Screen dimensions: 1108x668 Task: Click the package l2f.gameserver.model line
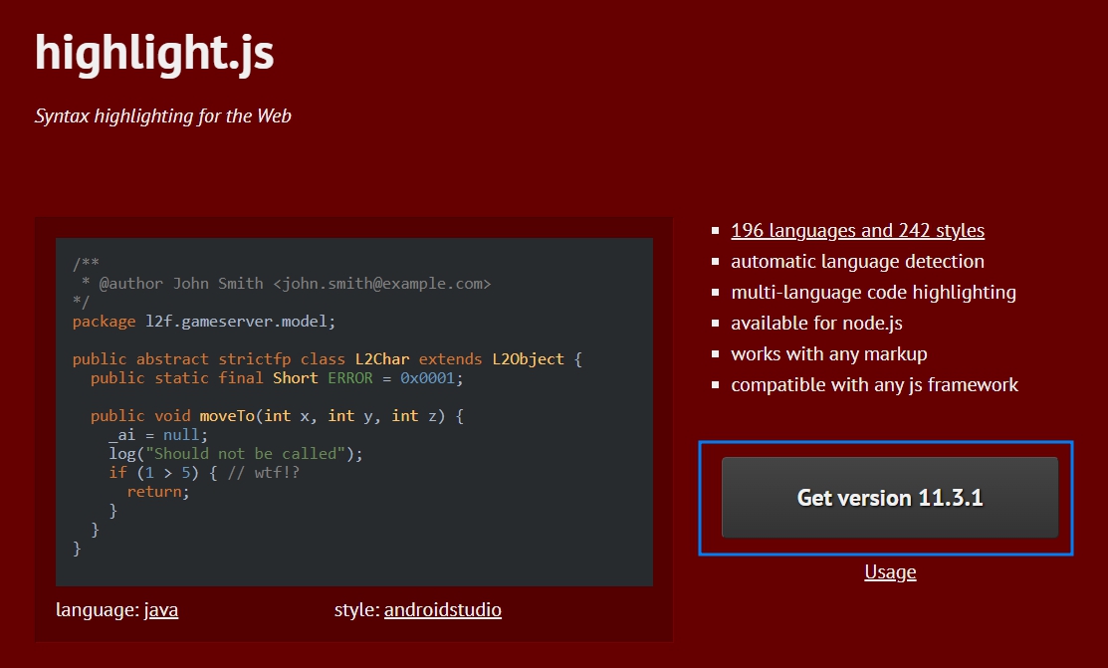[x=203, y=322]
